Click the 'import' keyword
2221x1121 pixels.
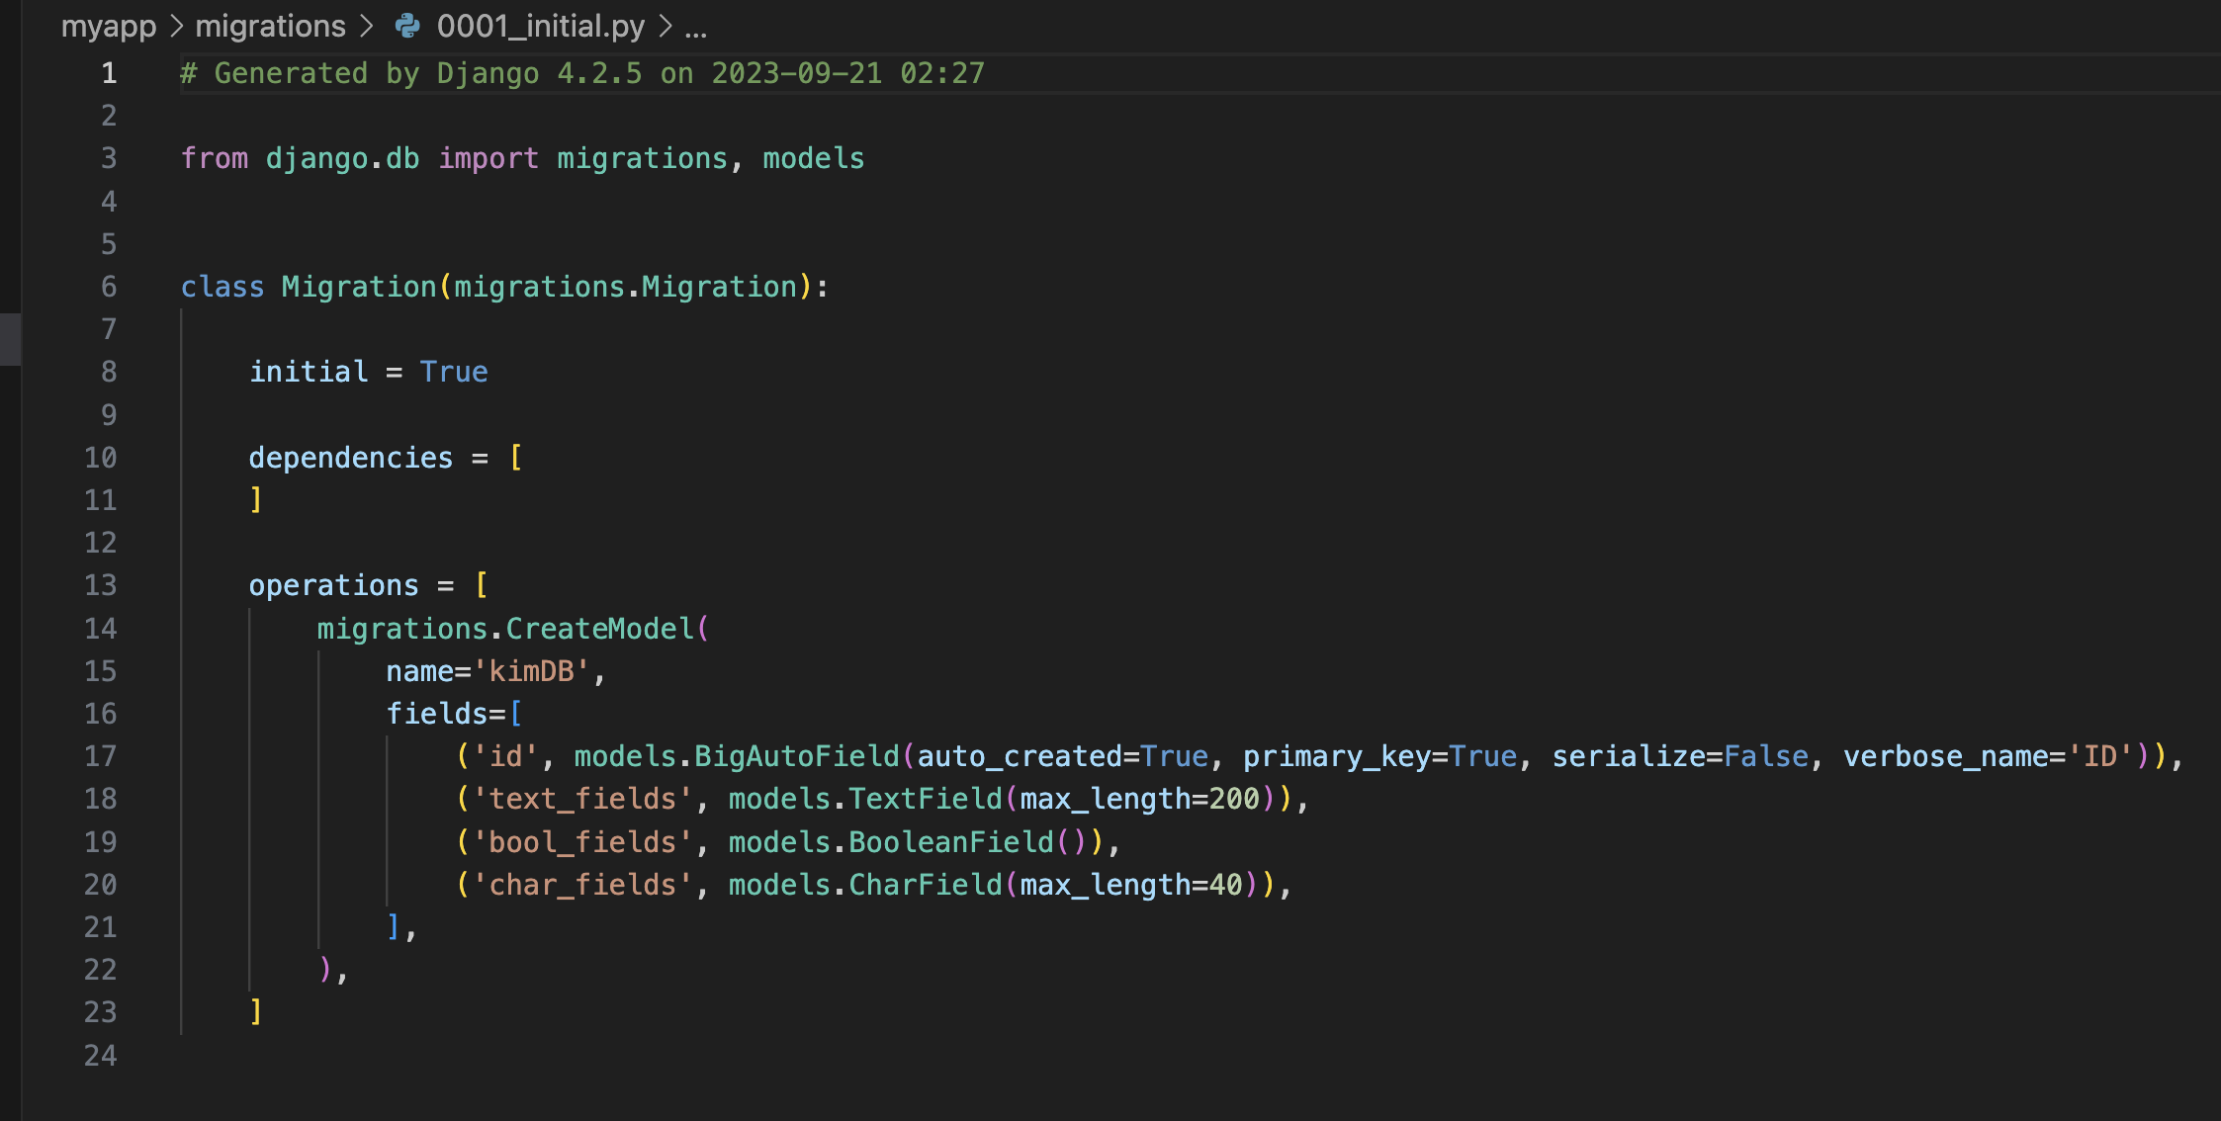(489, 159)
